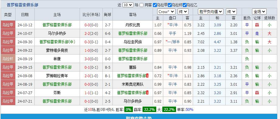Click the 角球 column header
This screenshot has width=280, height=119.
(x=108, y=15)
